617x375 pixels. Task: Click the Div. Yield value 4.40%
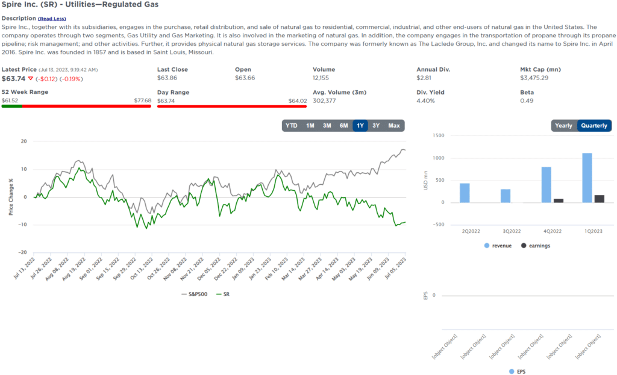click(x=426, y=101)
